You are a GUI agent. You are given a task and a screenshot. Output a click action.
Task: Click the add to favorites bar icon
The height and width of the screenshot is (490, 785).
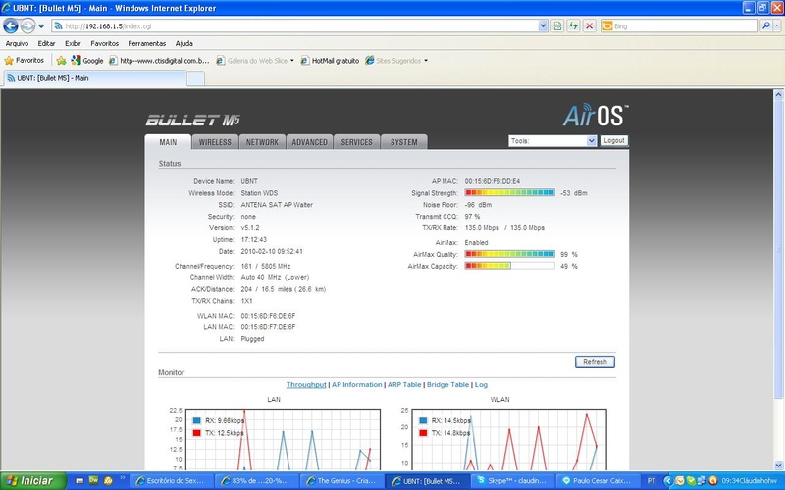tap(61, 61)
